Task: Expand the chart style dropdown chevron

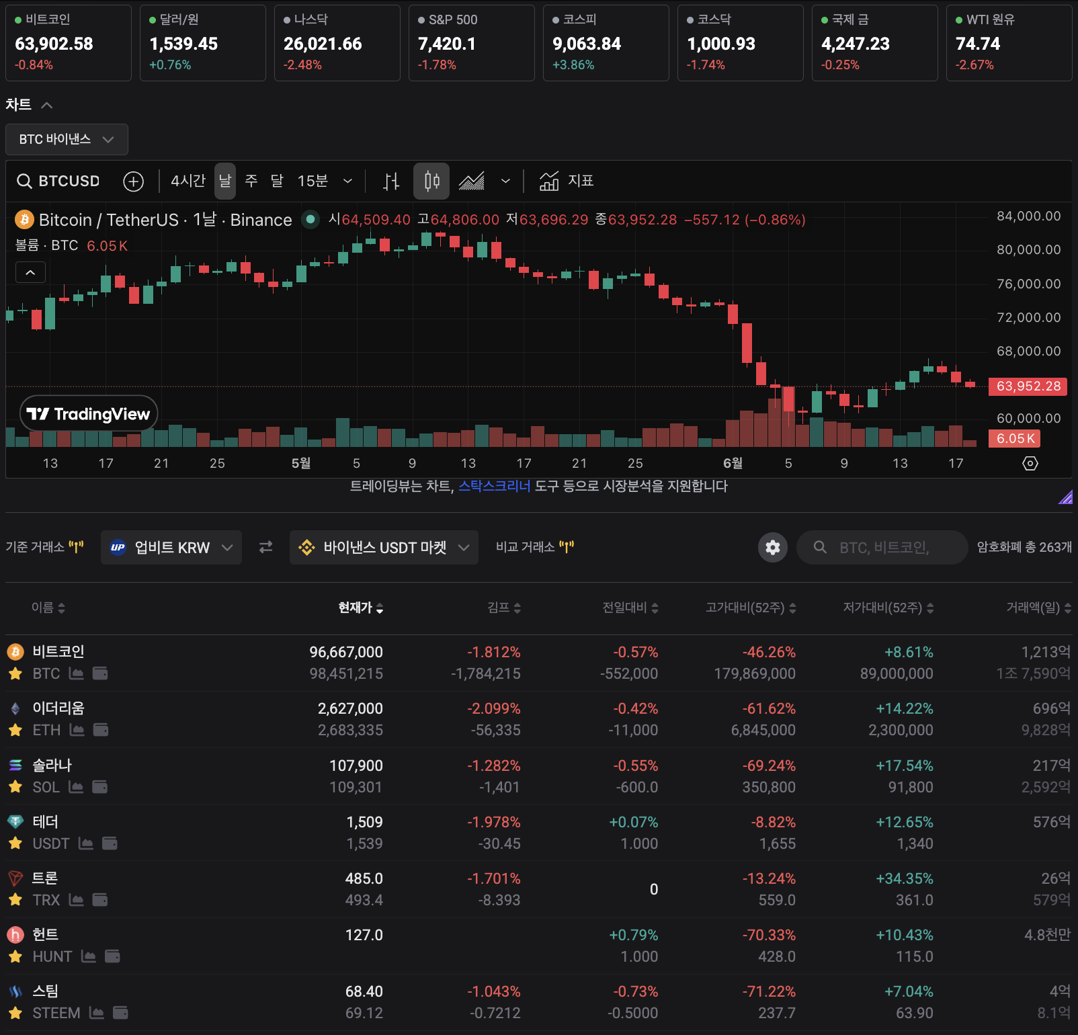Action: 505,181
